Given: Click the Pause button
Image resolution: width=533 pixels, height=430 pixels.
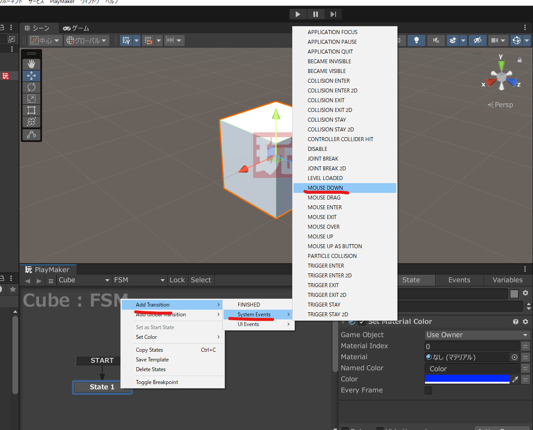Looking at the screenshot, I should click(316, 14).
